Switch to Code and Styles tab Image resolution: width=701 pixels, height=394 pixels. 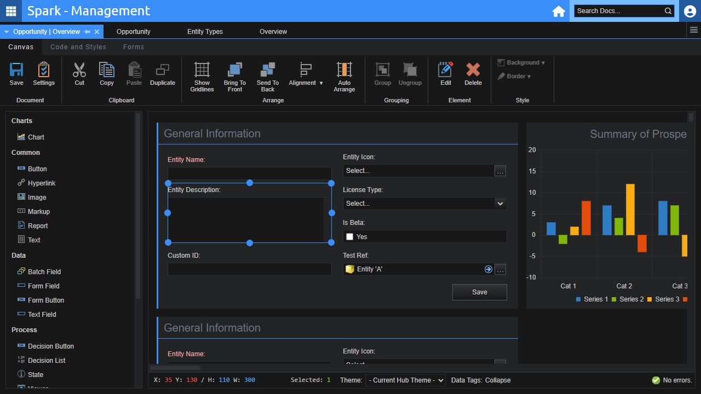[x=78, y=47]
